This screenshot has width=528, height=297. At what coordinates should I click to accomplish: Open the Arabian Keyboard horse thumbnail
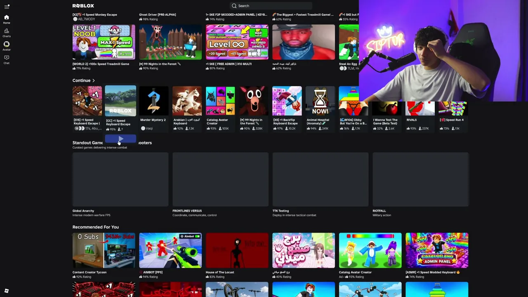187,101
